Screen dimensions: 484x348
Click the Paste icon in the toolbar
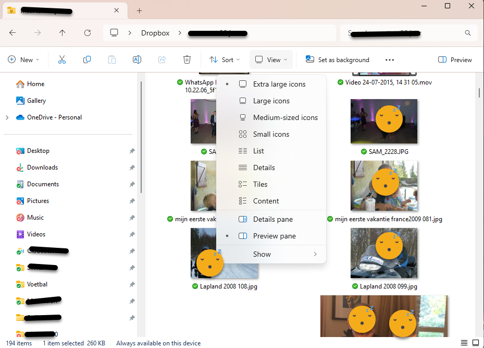pyautogui.click(x=112, y=59)
